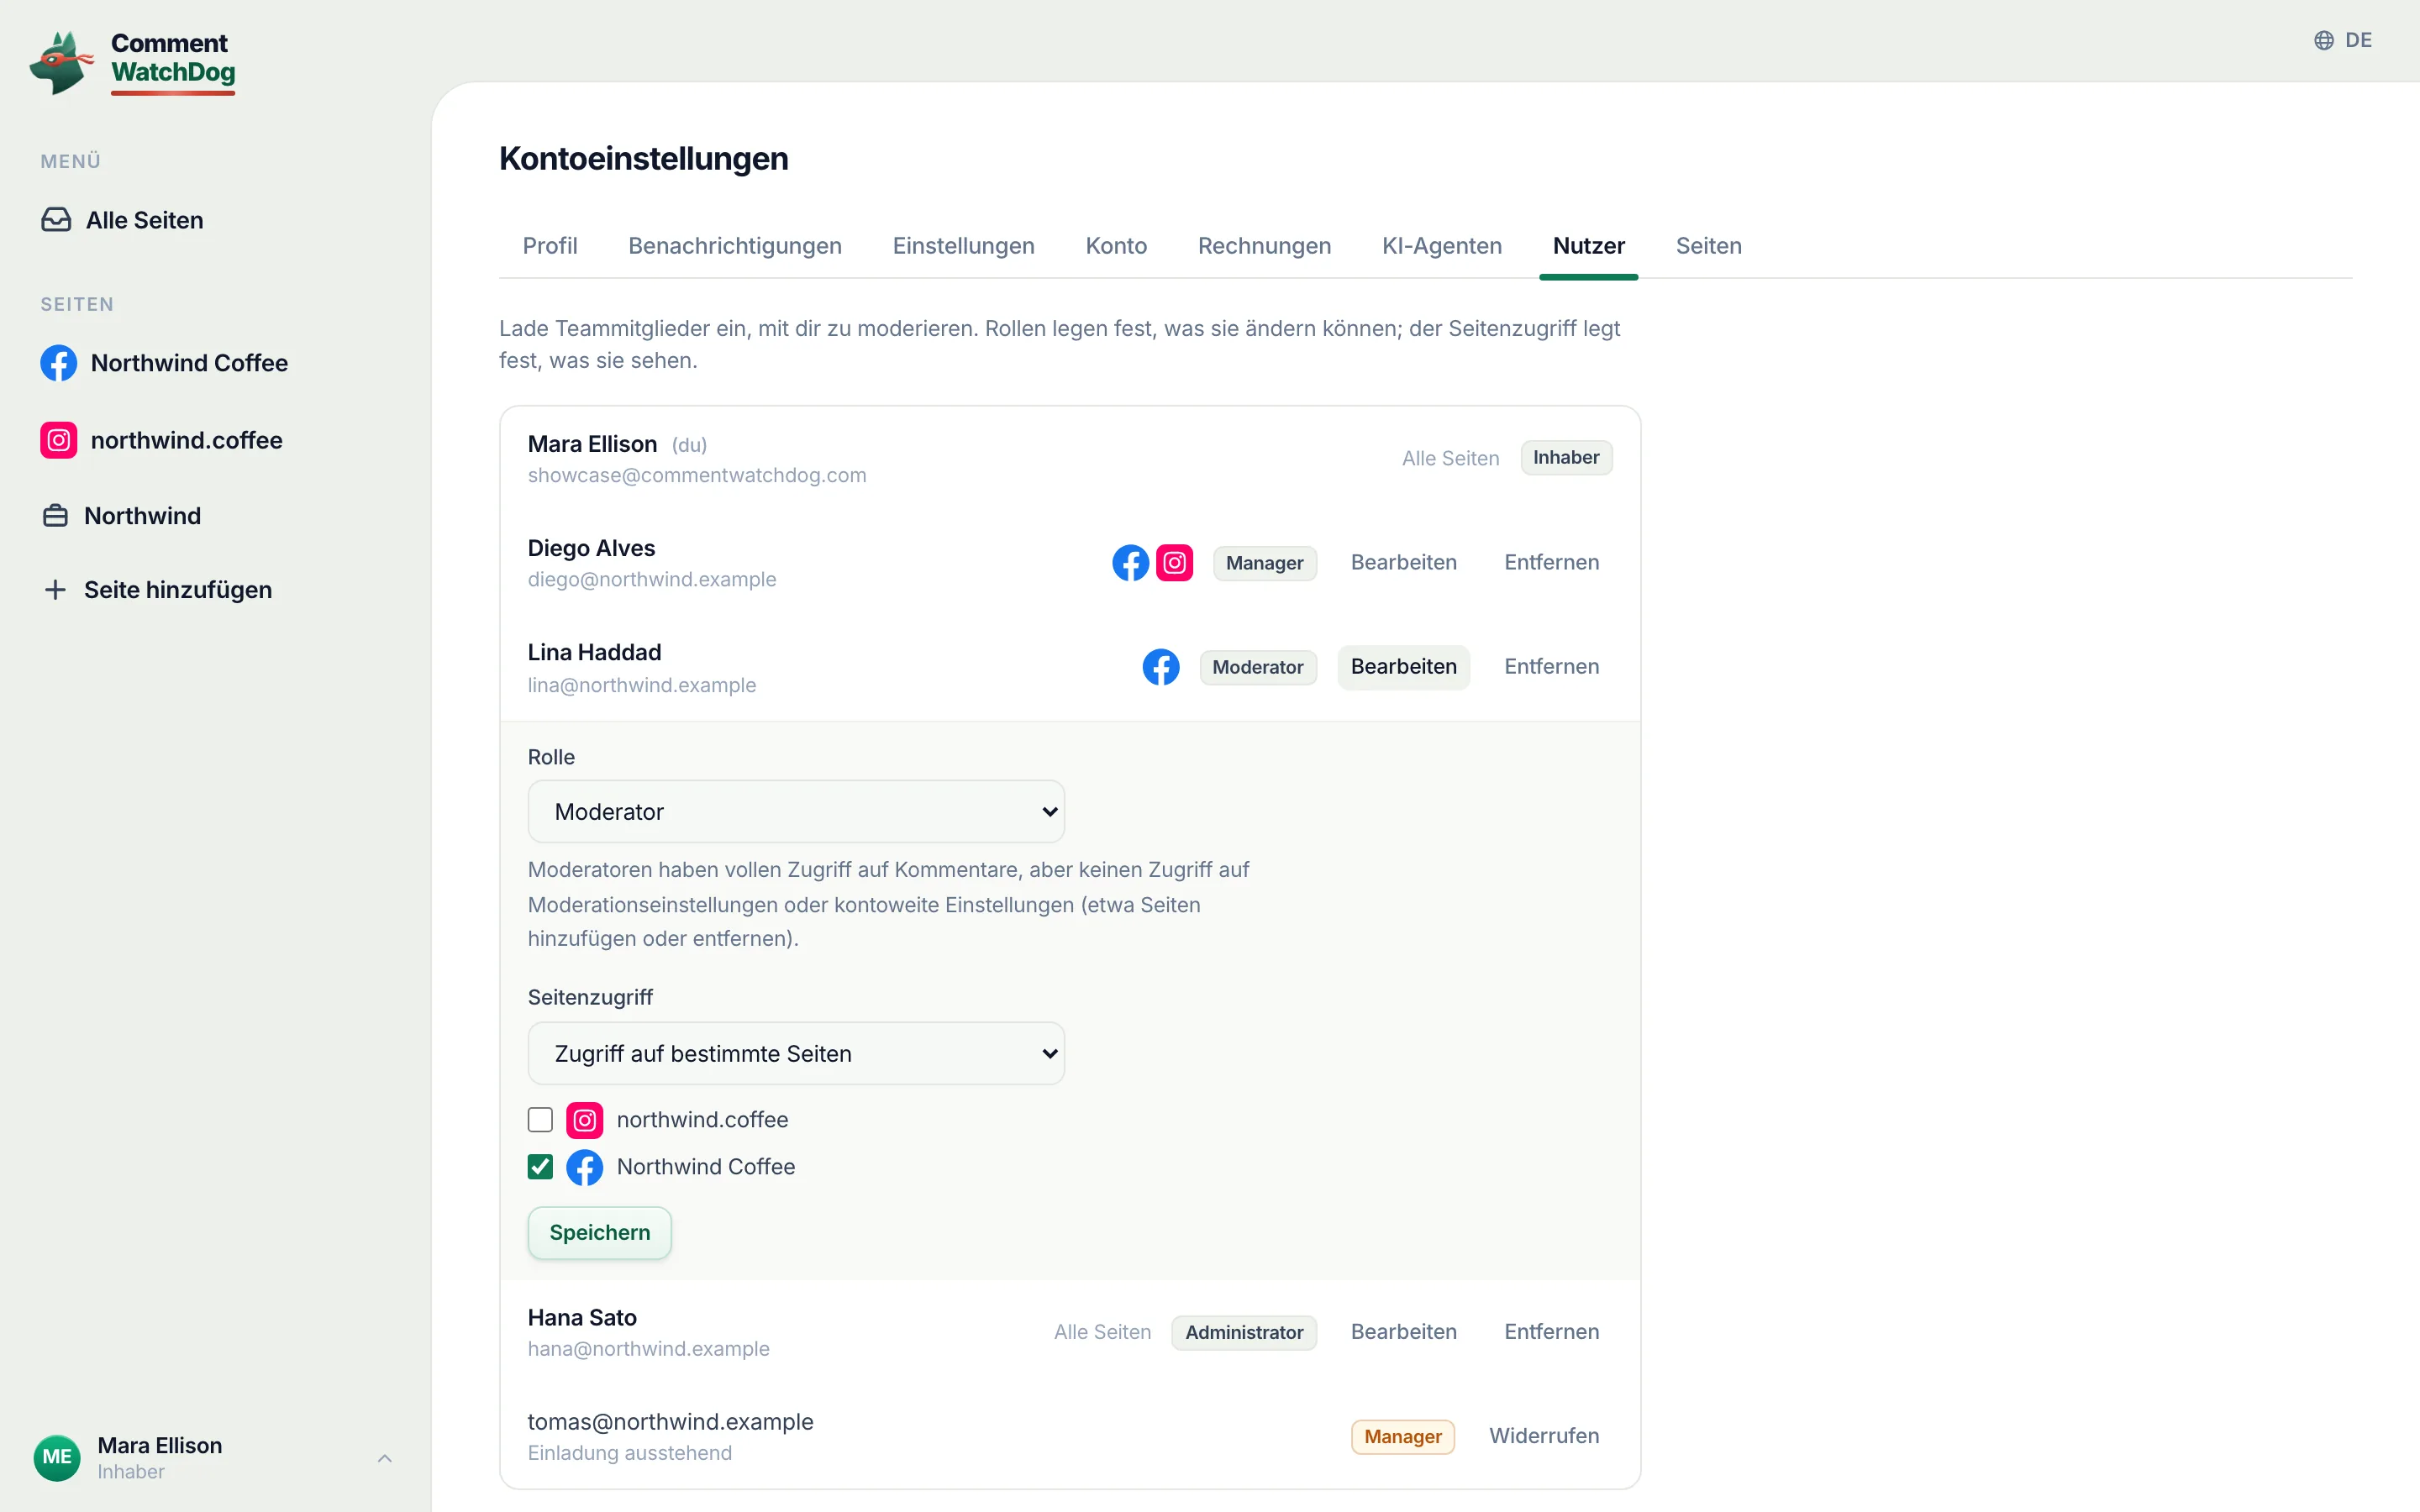Click the orange Manager badge for tomas
2420x1512 pixels.
pyautogui.click(x=1402, y=1437)
